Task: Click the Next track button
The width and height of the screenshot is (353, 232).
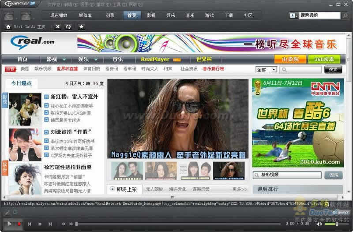Action: click(x=50, y=224)
